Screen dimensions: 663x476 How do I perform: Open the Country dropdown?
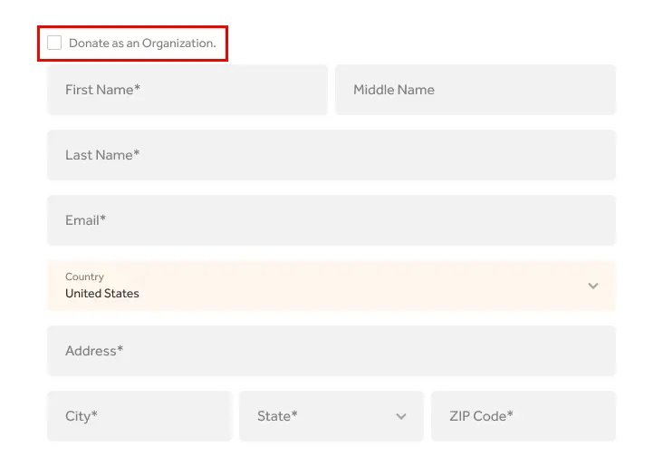pyautogui.click(x=331, y=286)
